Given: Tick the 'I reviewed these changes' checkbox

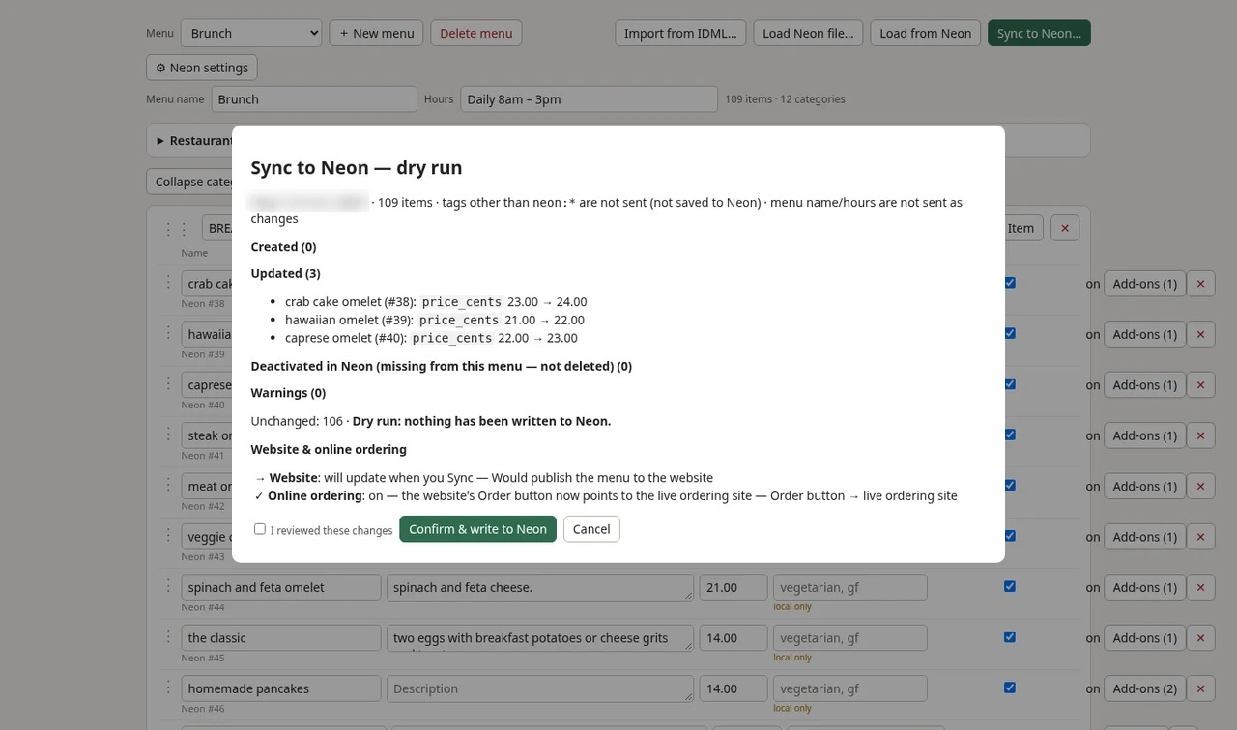Looking at the screenshot, I should click(x=260, y=529).
